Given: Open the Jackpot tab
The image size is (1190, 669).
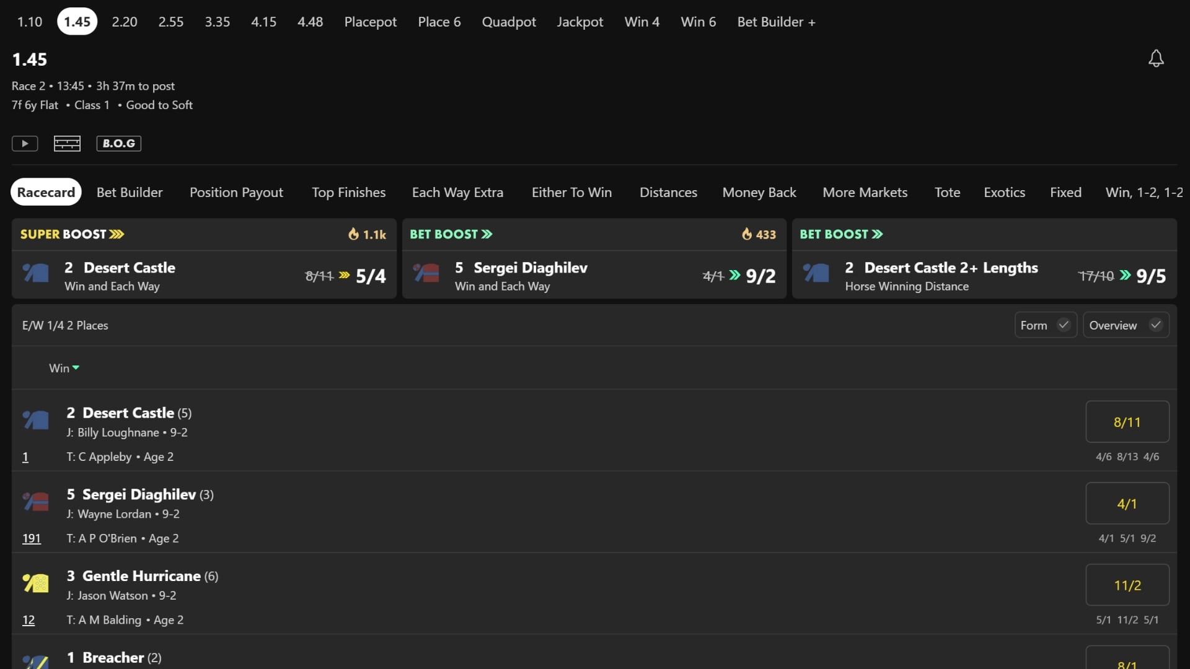Looking at the screenshot, I should pyautogui.click(x=580, y=22).
